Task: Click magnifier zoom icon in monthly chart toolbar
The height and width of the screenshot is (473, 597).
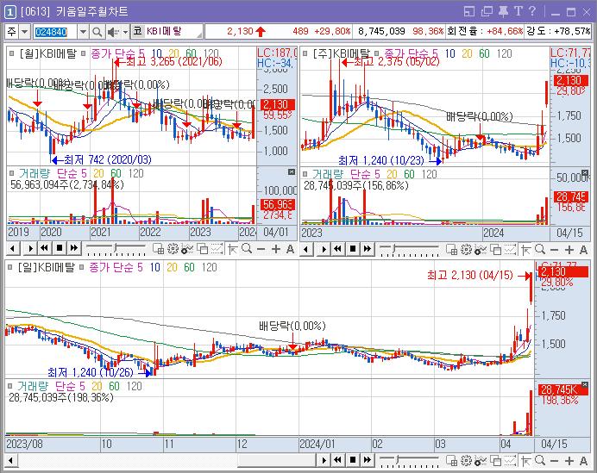Action: [x=247, y=249]
